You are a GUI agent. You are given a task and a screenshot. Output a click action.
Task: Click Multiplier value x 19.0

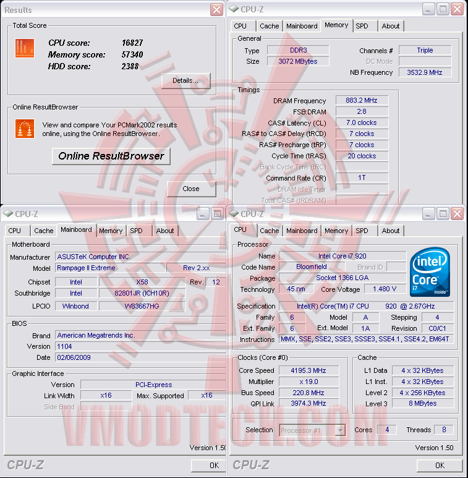point(308,382)
